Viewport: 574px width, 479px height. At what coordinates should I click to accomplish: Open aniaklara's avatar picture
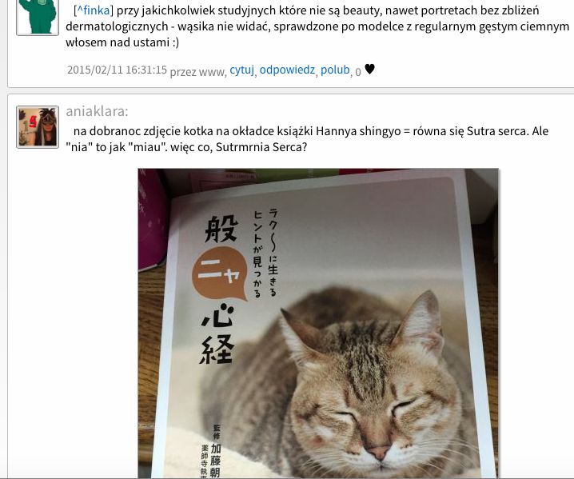pyautogui.click(x=38, y=127)
